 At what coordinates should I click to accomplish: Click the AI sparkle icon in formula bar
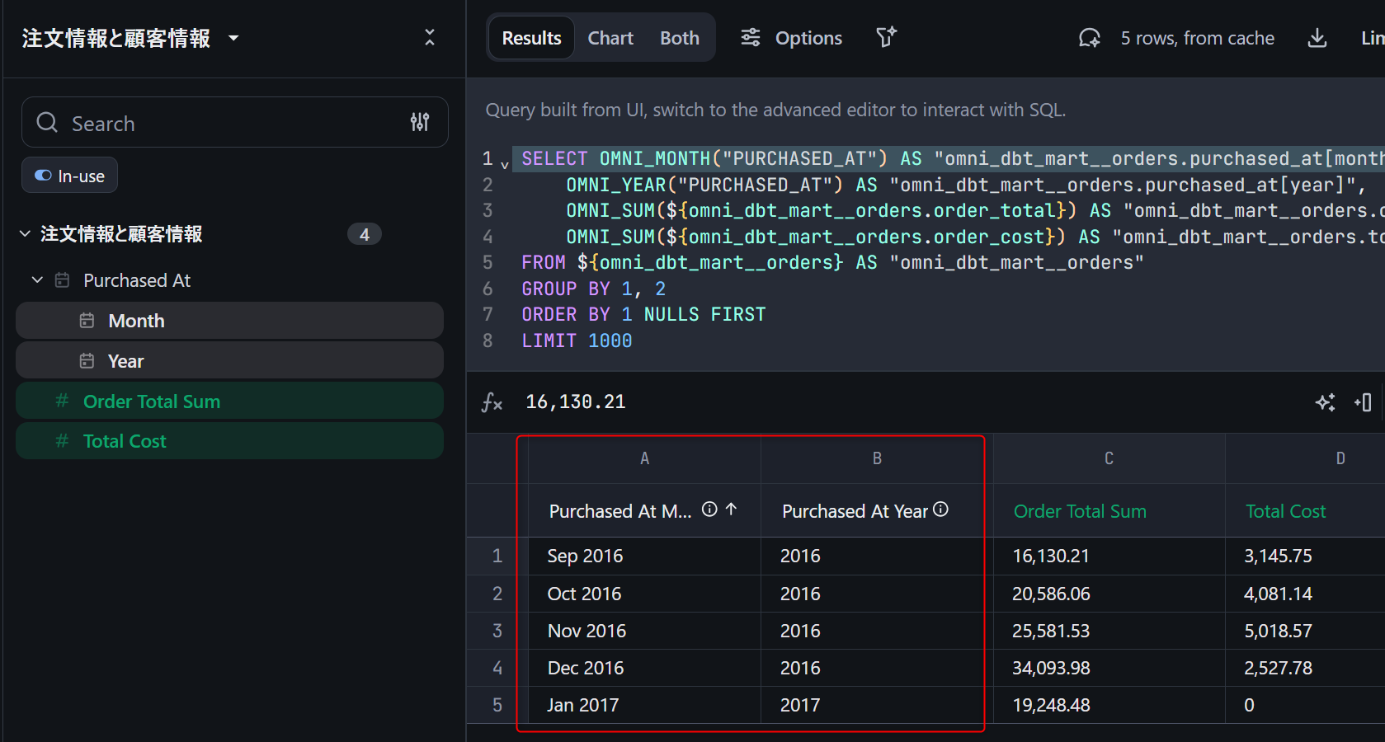1325,402
